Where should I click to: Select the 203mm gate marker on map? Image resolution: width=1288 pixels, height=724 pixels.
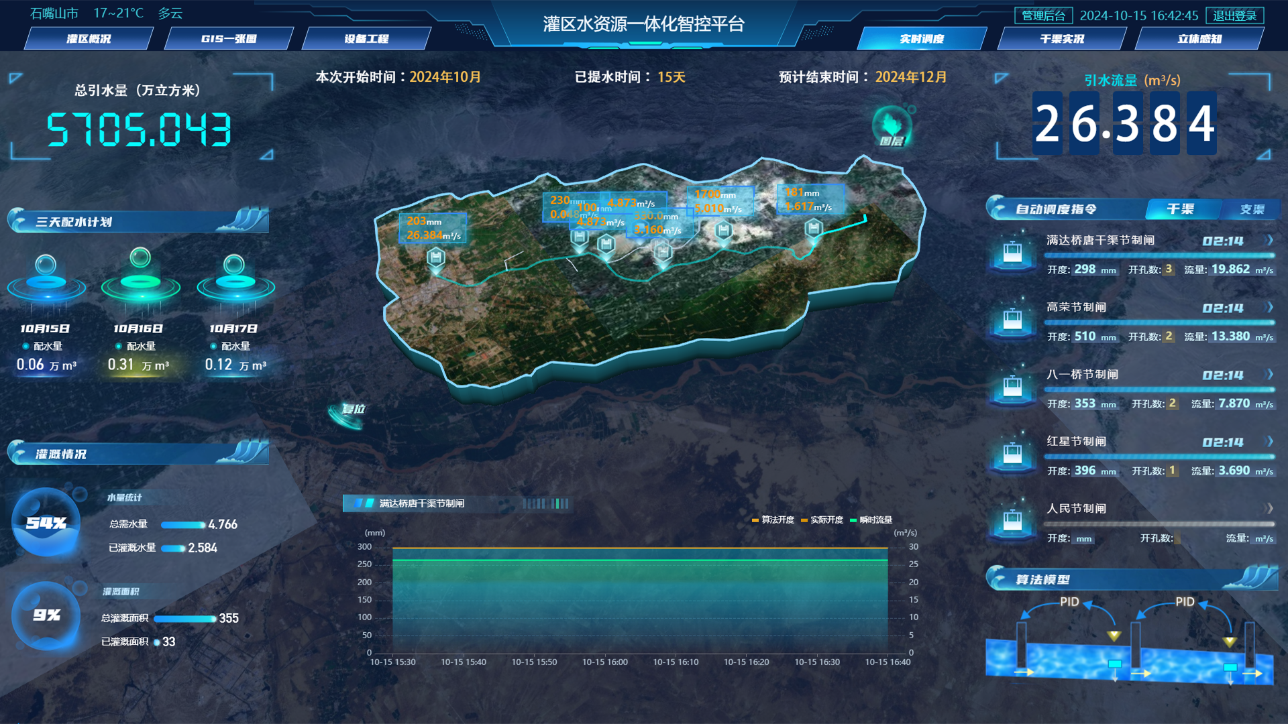[x=436, y=257]
